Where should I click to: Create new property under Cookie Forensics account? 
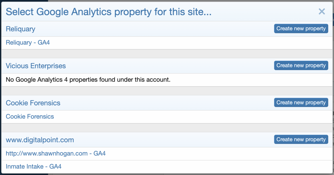click(x=301, y=102)
